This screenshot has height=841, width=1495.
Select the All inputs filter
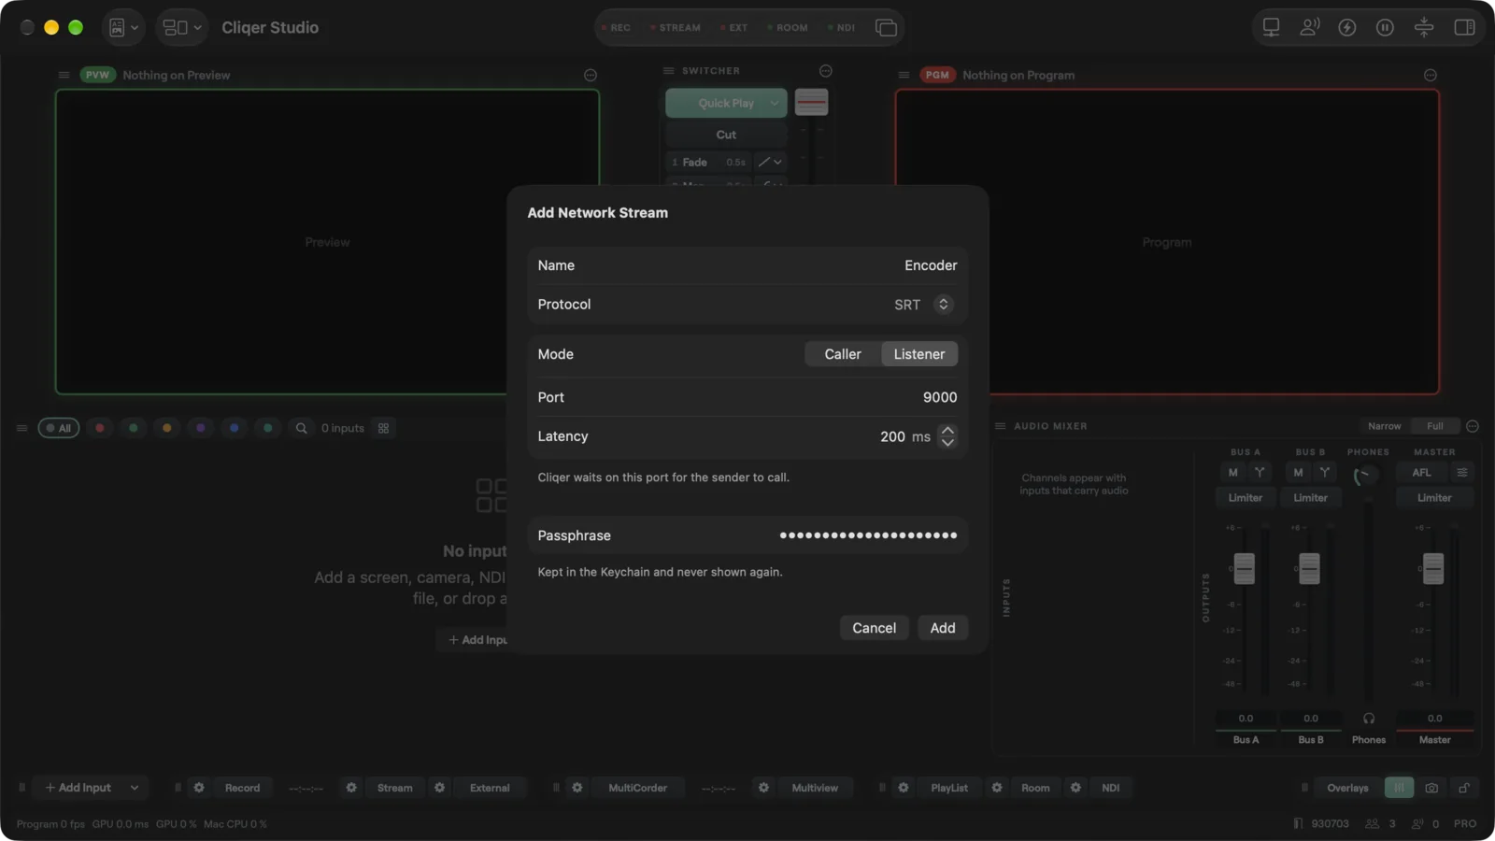click(58, 428)
